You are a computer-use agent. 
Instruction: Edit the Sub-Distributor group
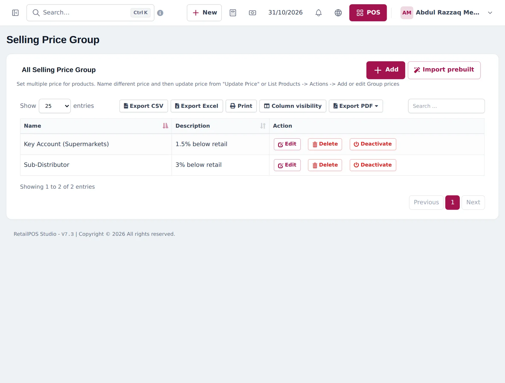(x=287, y=165)
